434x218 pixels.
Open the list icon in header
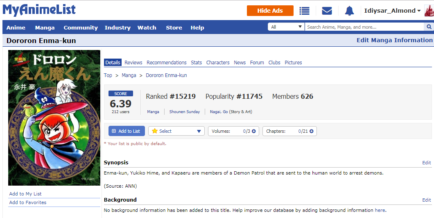305,11
